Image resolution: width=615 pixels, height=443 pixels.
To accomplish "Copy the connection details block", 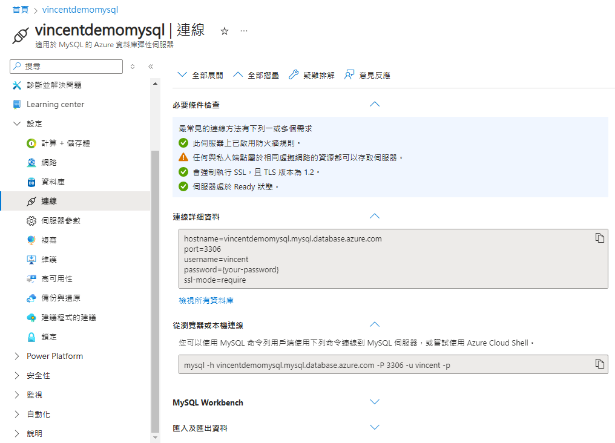I will pos(599,238).
